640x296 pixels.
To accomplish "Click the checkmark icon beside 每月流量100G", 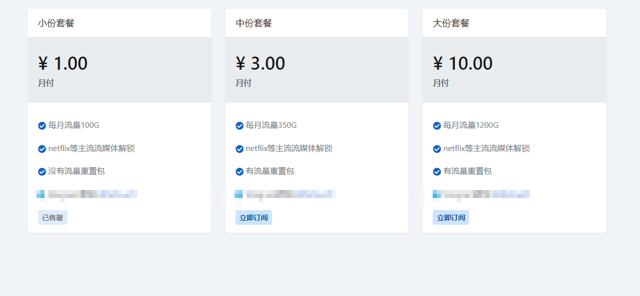I will [x=41, y=125].
